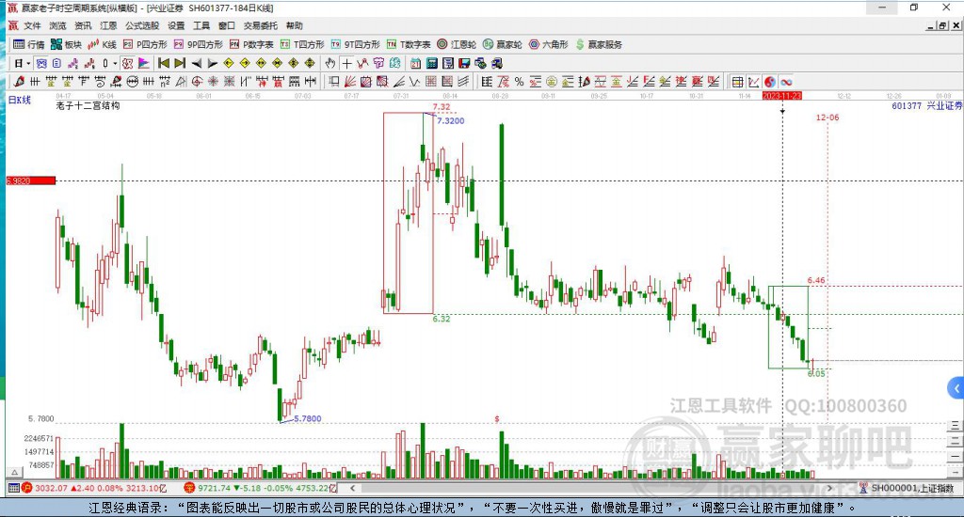
Task: Click the red compass circle drawing icon
Action: coord(197,82)
